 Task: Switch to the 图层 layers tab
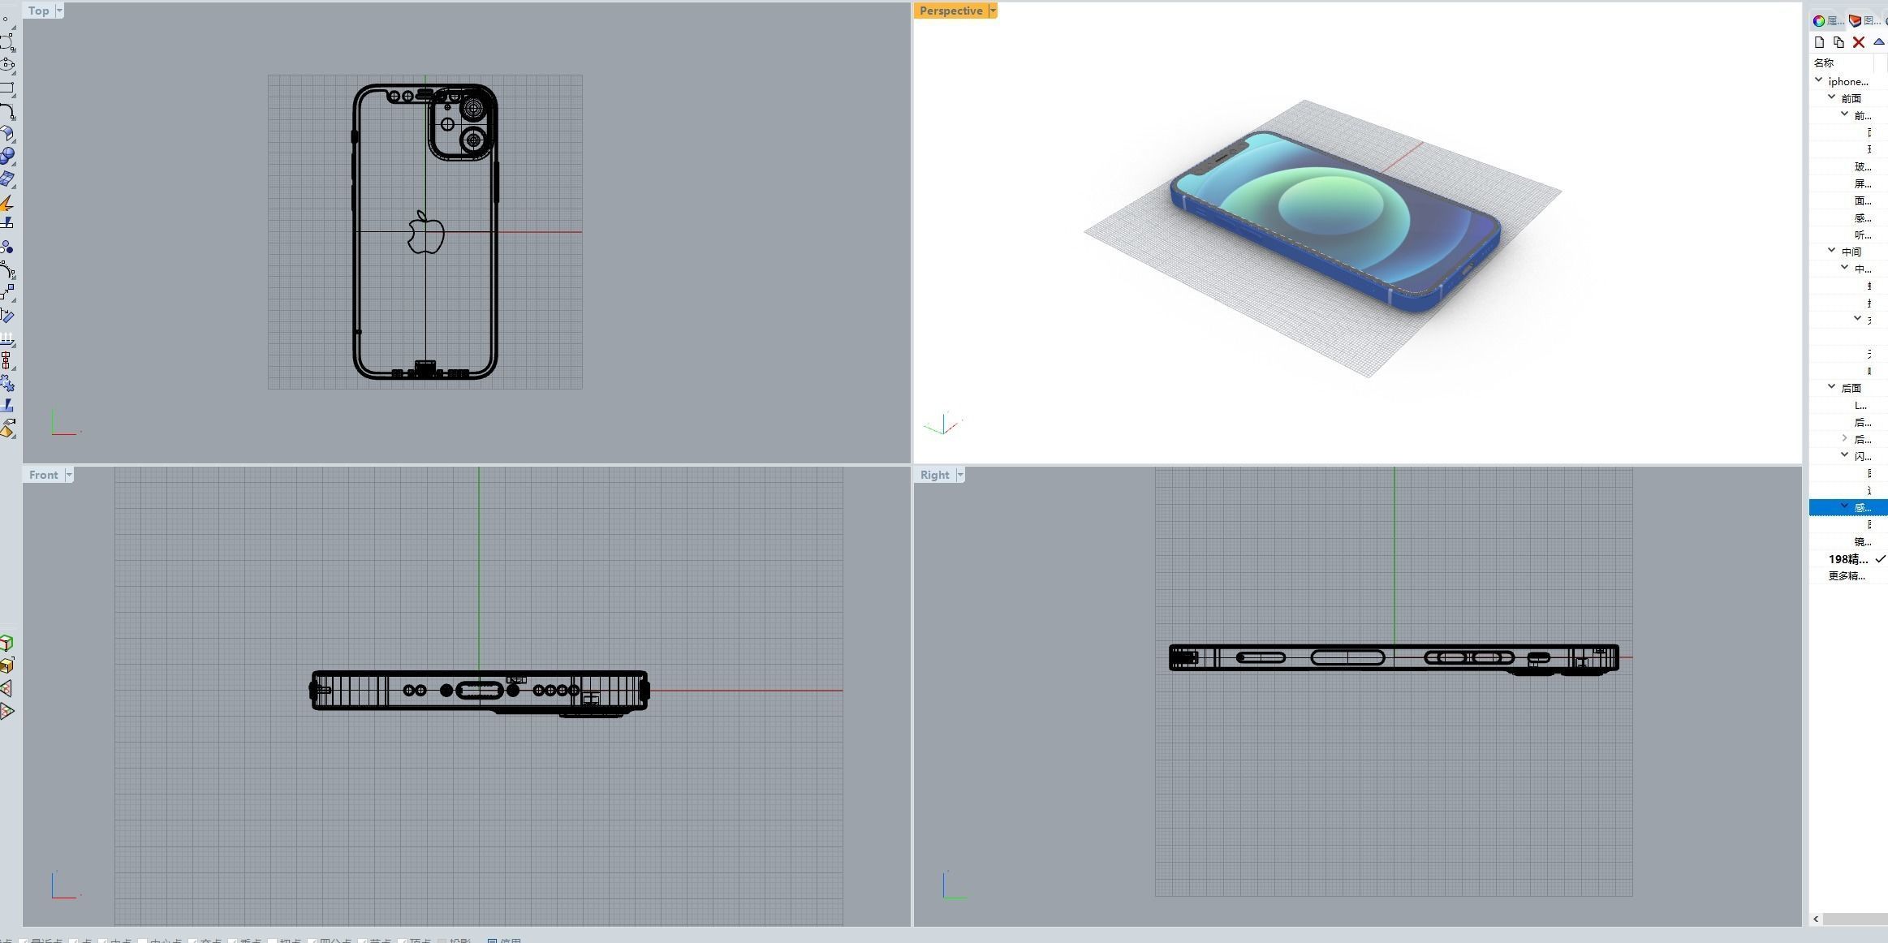click(x=1864, y=20)
